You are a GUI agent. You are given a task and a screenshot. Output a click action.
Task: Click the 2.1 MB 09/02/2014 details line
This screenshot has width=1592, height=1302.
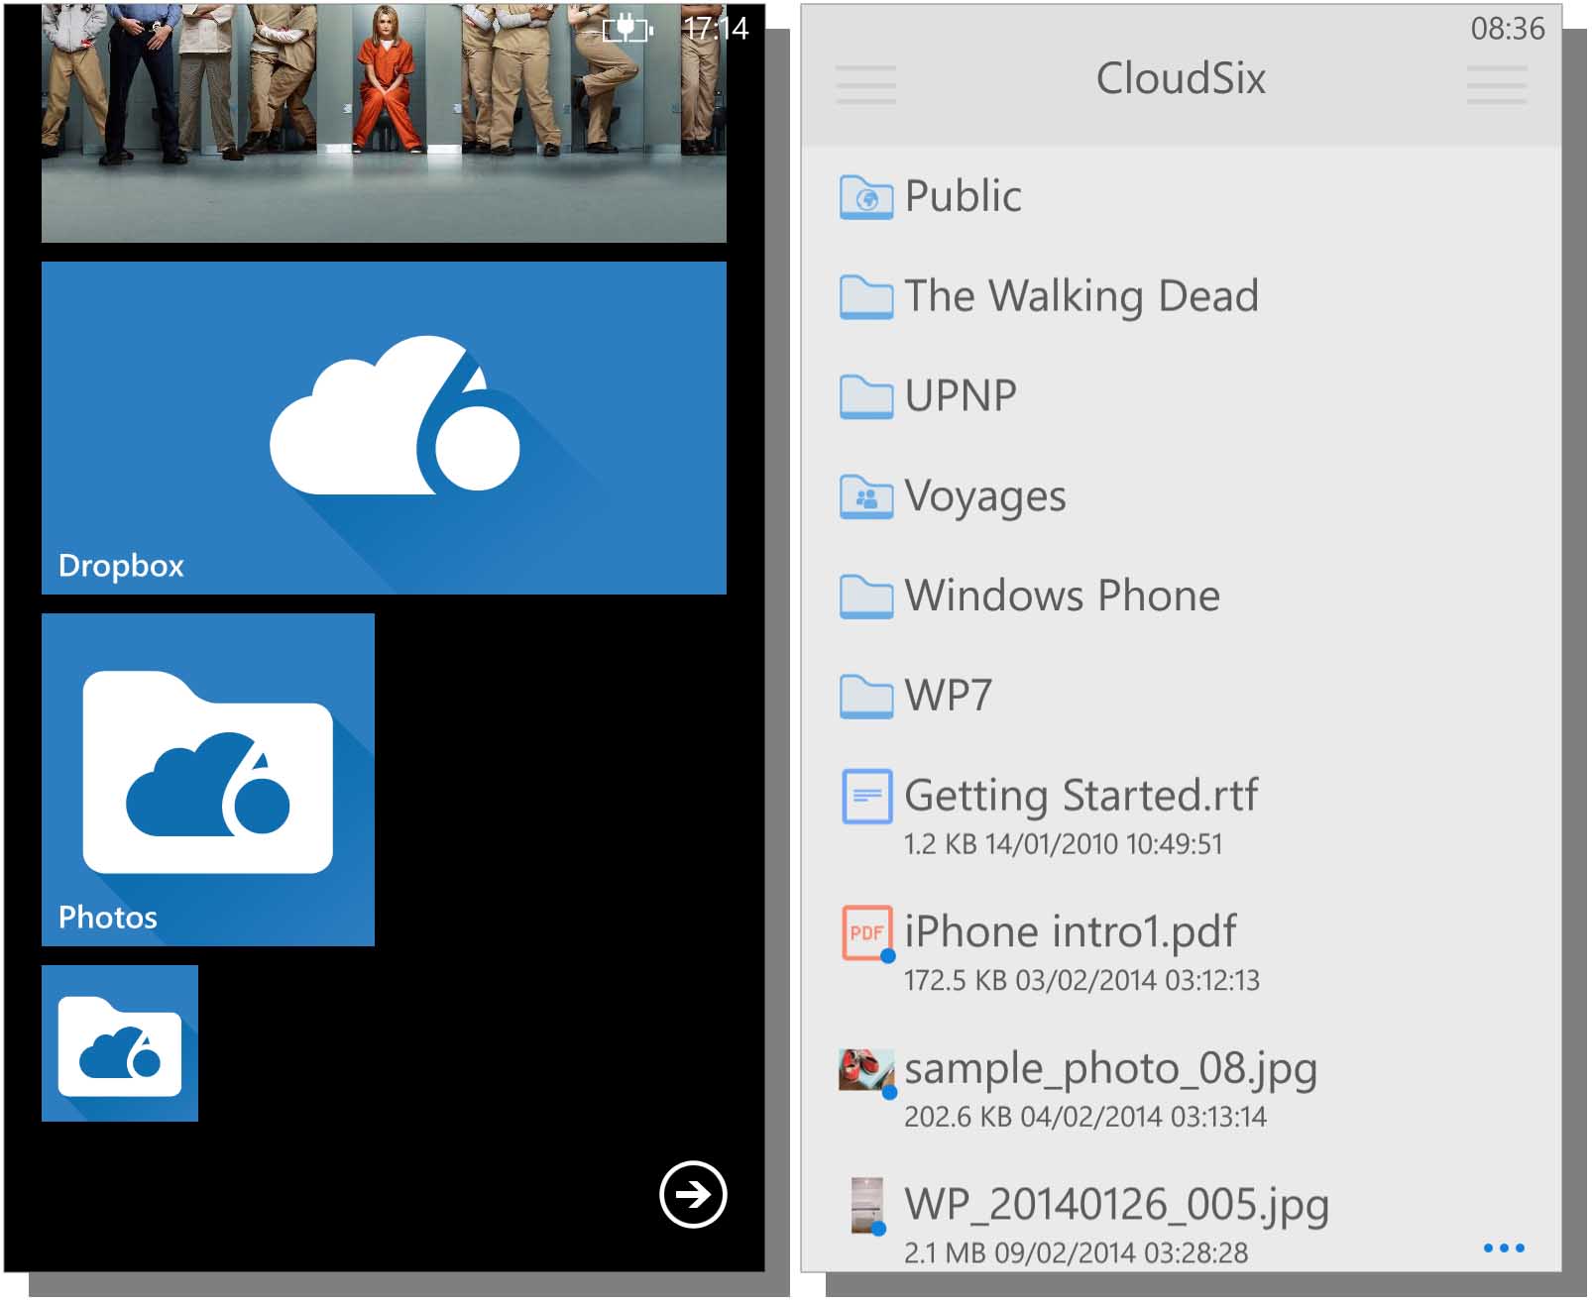[1077, 1253]
